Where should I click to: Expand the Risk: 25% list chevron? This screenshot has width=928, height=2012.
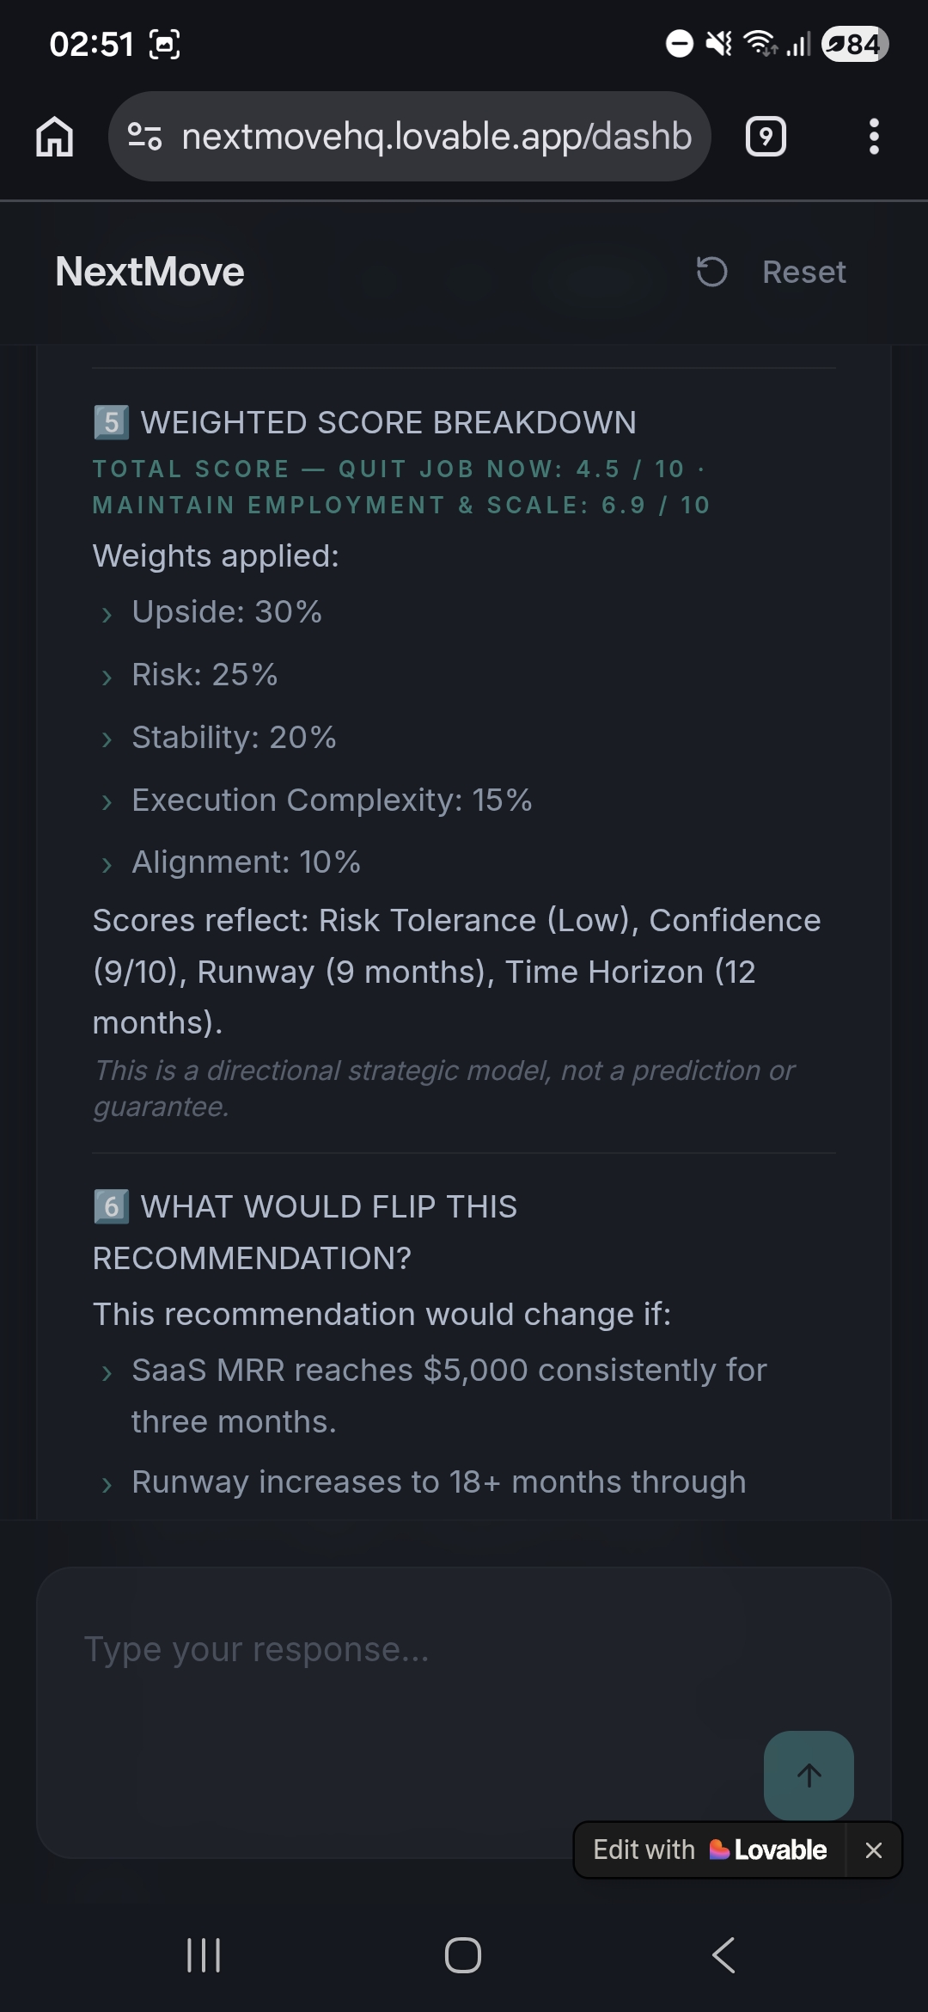click(x=107, y=677)
